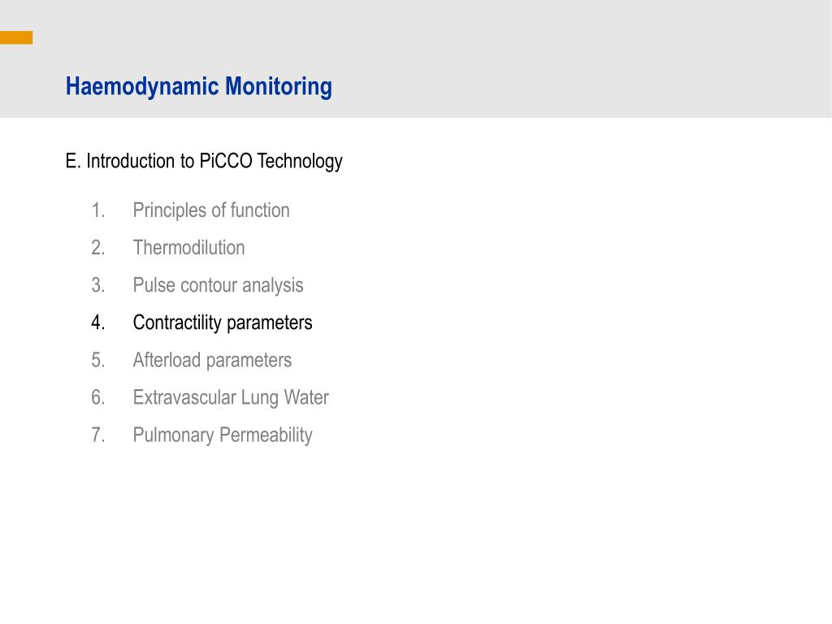Choose the Afterload parameters entry

(x=212, y=360)
